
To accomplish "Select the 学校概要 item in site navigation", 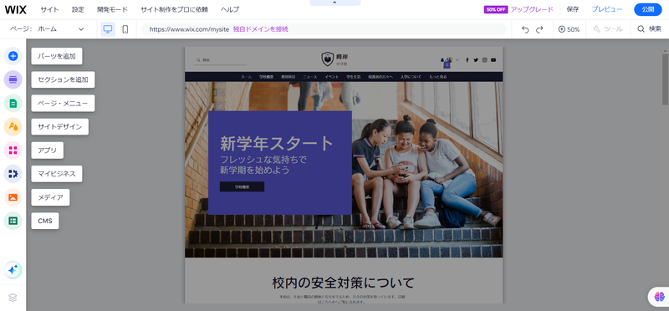I will tap(266, 77).
